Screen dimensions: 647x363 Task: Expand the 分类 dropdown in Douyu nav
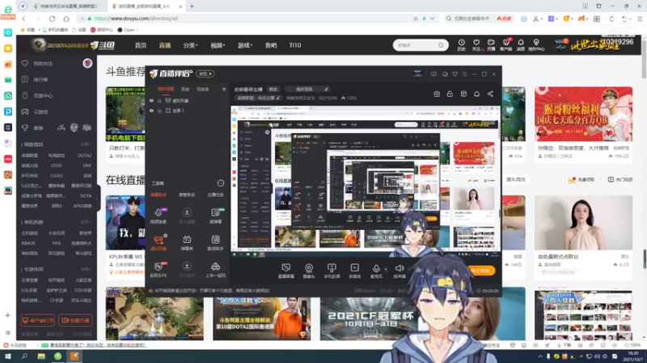190,45
